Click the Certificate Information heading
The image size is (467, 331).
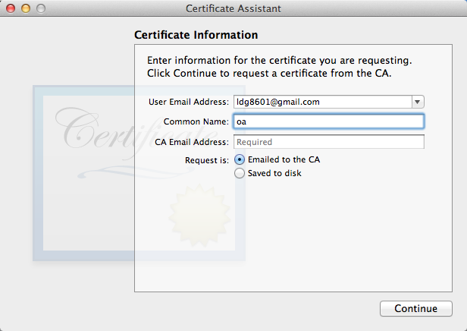(196, 35)
